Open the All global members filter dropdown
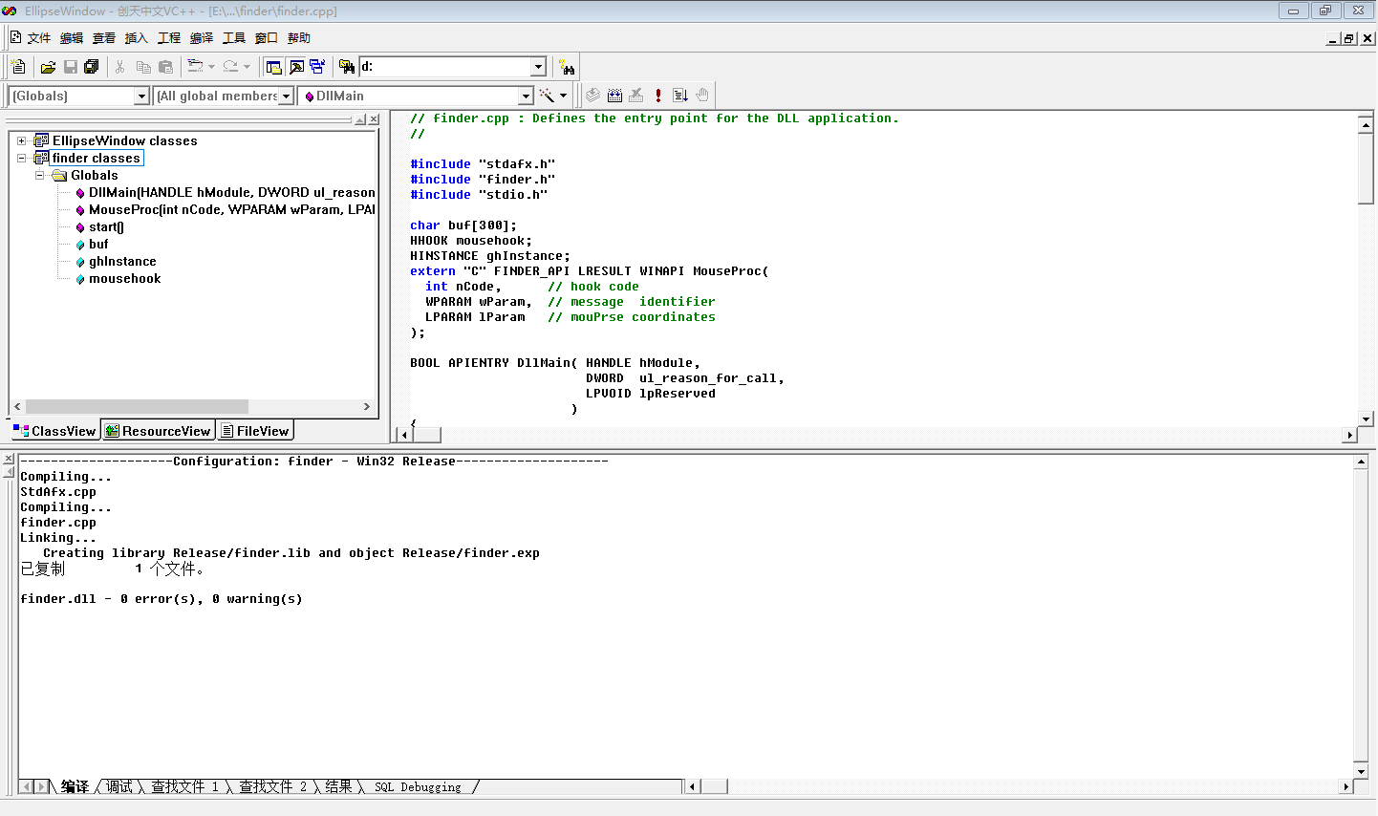1378x816 pixels. [x=286, y=96]
